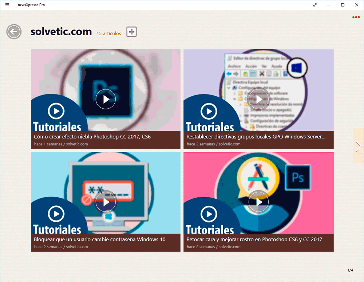Open 'Restablecer directivas grupos locales GPO' title
This screenshot has height=282, width=364.
pos(256,137)
